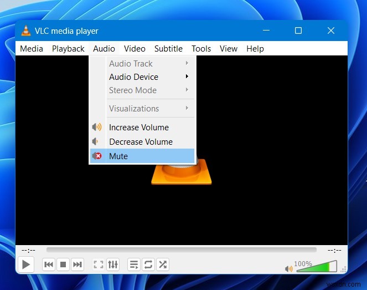Toggle random shuffle playback
367x290 pixels.
tap(163, 264)
